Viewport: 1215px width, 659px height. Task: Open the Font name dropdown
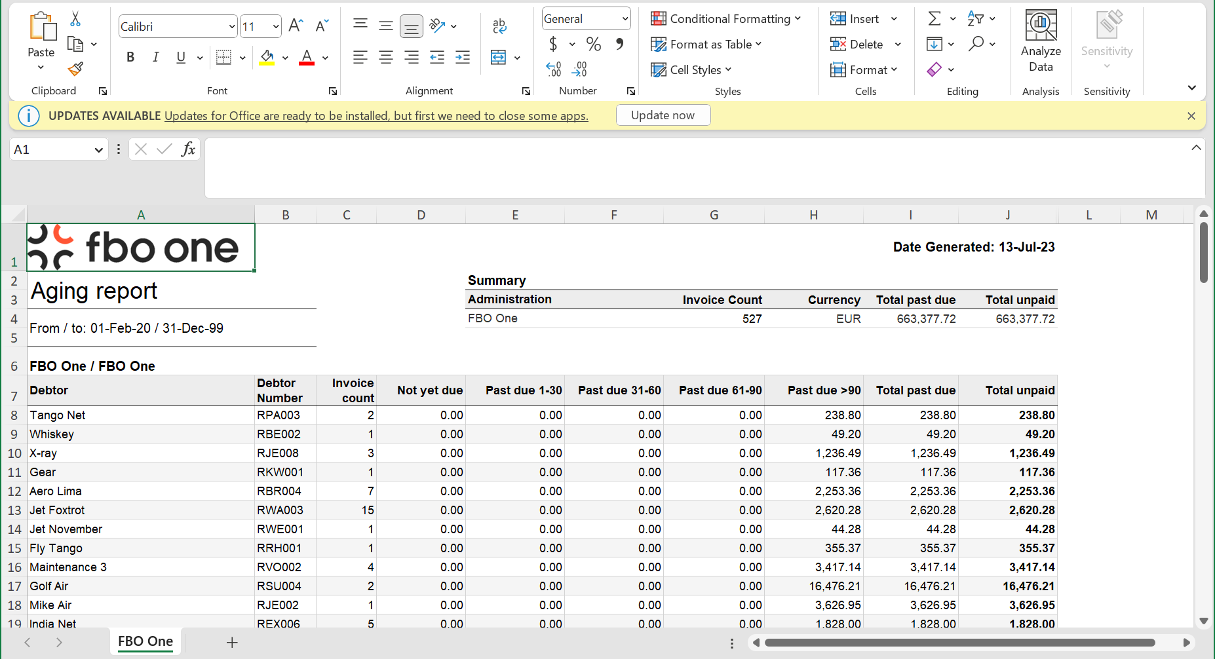pos(232,26)
